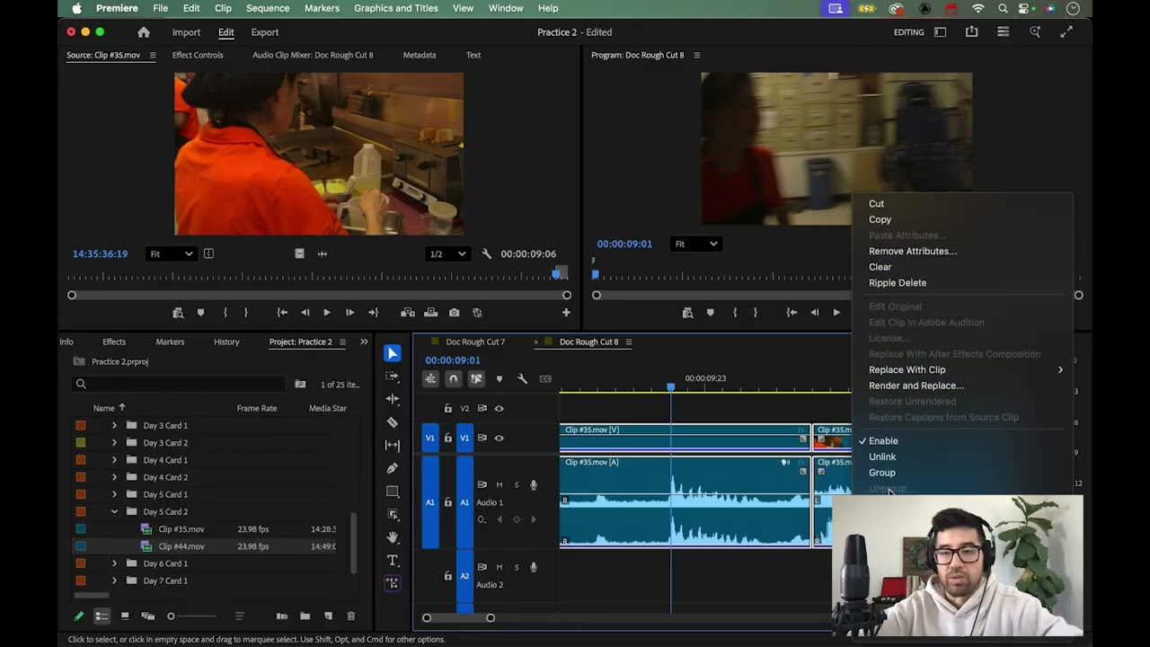Open the Sequence menu in menu bar
This screenshot has height=647, width=1150.
[268, 8]
